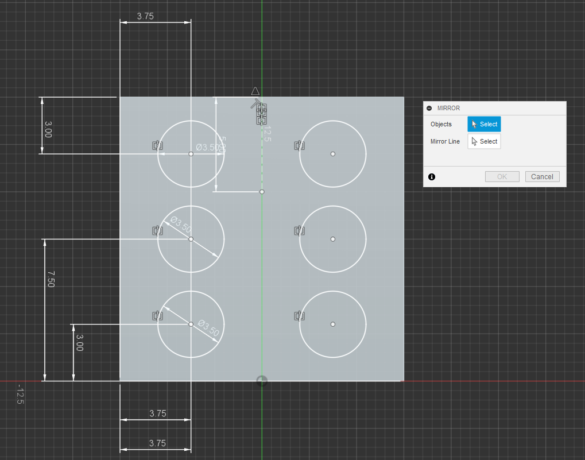Click the MIRROR dialog title bar
585x460 pixels.
[494, 108]
